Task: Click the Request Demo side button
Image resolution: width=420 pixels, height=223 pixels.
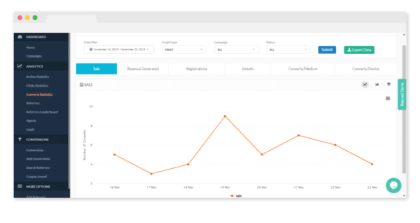Action: [402, 94]
